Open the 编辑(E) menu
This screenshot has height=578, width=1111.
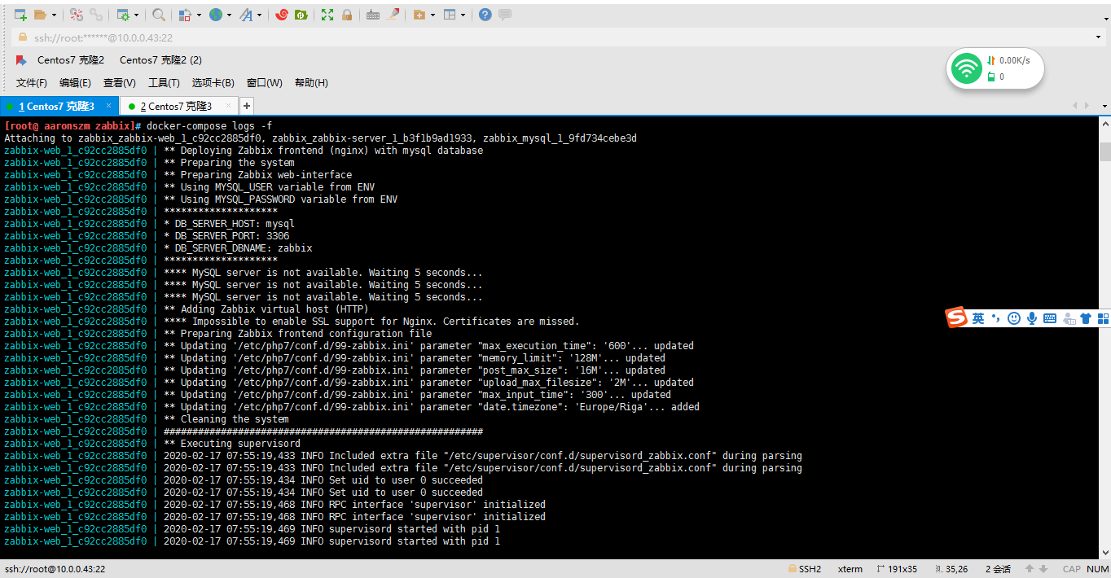point(75,83)
